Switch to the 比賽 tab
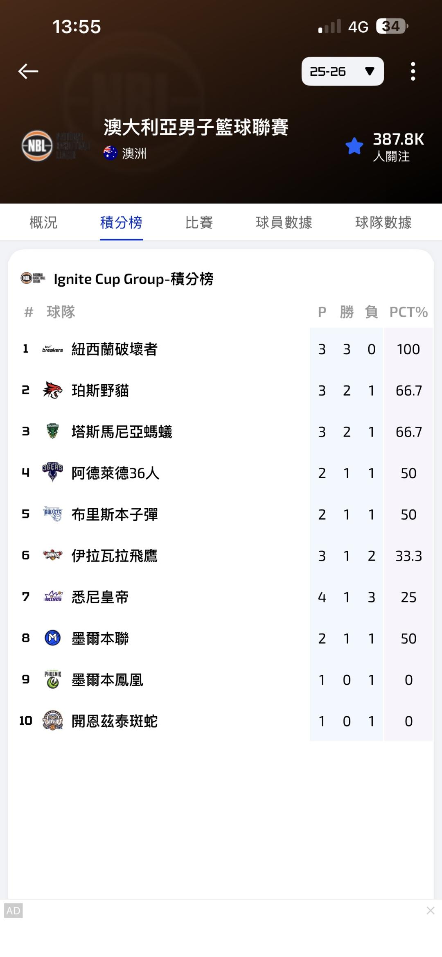 point(199,222)
